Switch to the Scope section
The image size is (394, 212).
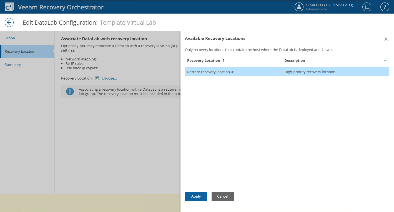coord(10,38)
